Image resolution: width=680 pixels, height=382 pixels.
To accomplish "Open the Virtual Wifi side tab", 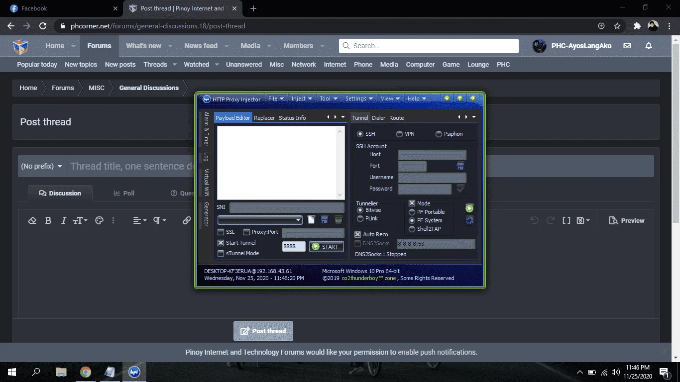I will click(x=206, y=183).
